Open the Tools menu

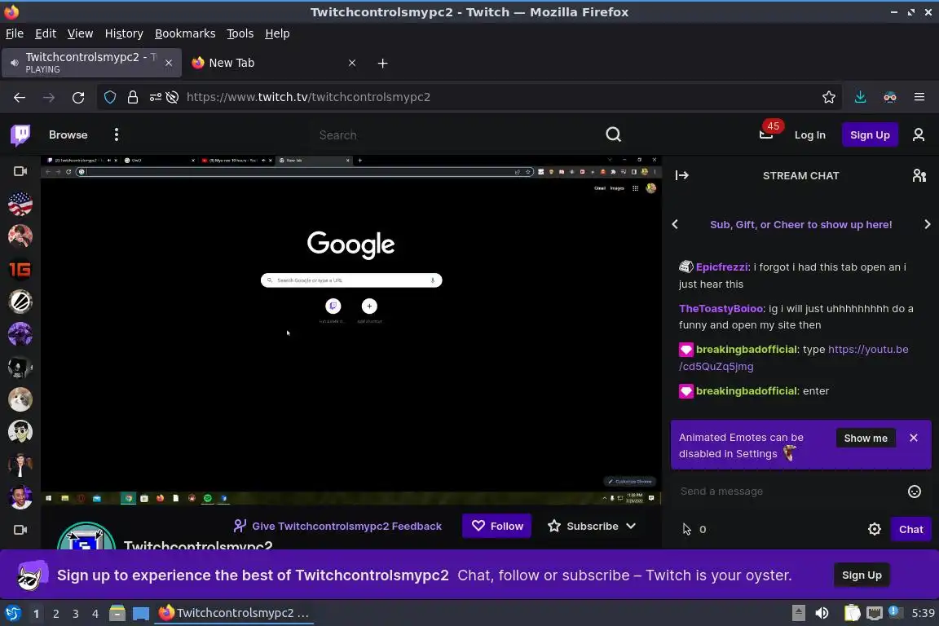[x=240, y=33]
